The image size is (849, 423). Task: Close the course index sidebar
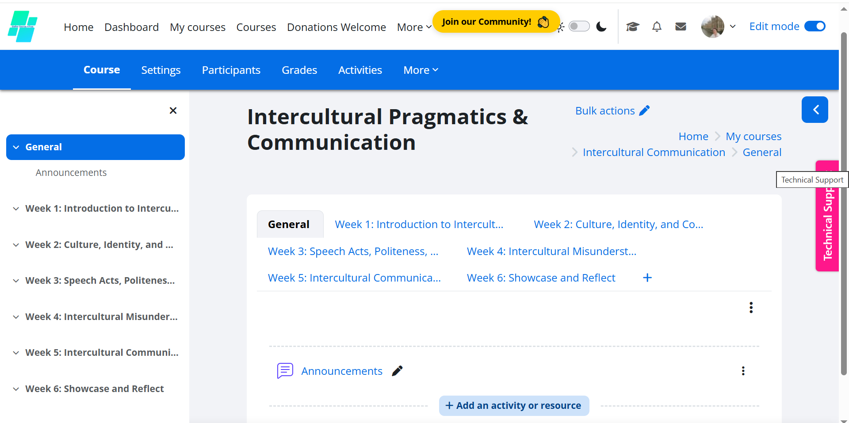(173, 111)
